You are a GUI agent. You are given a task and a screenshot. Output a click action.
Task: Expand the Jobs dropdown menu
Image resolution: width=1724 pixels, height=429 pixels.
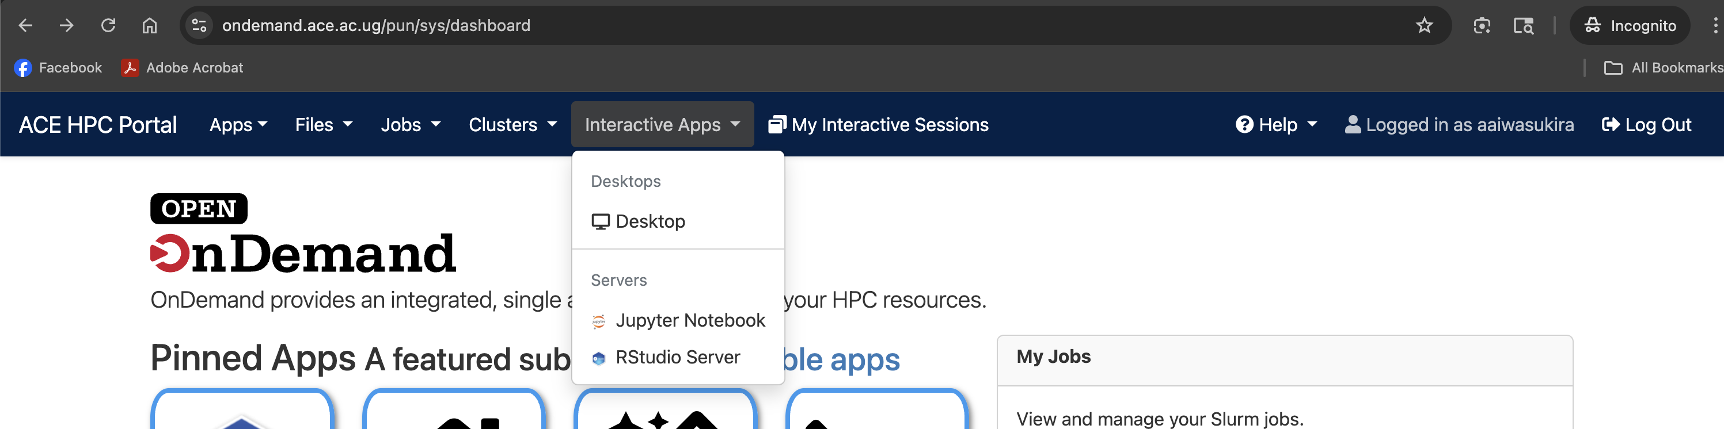click(410, 125)
